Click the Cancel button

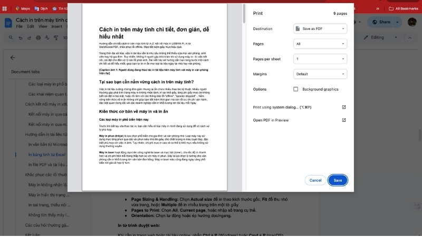[x=315, y=180]
